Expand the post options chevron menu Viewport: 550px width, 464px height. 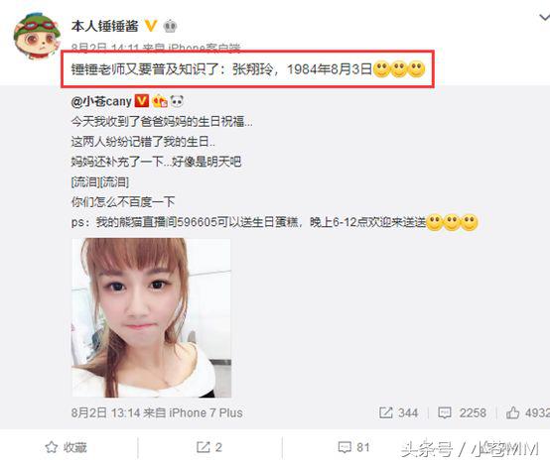544,18
